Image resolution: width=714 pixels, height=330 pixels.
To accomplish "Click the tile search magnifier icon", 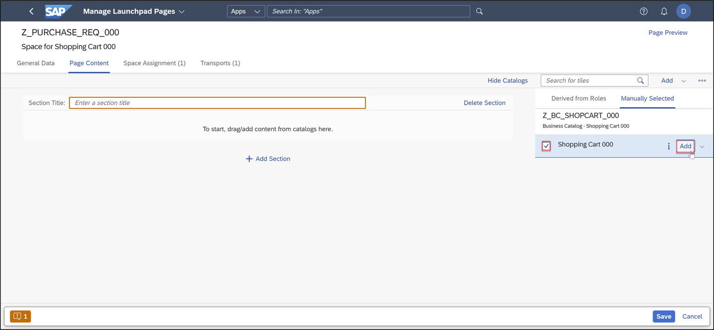I will click(x=641, y=80).
